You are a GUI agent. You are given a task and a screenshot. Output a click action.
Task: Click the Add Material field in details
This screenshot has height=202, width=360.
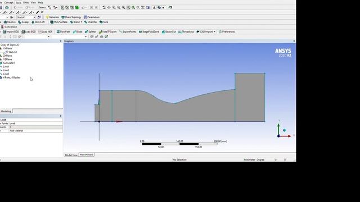pyautogui.click(x=35, y=131)
